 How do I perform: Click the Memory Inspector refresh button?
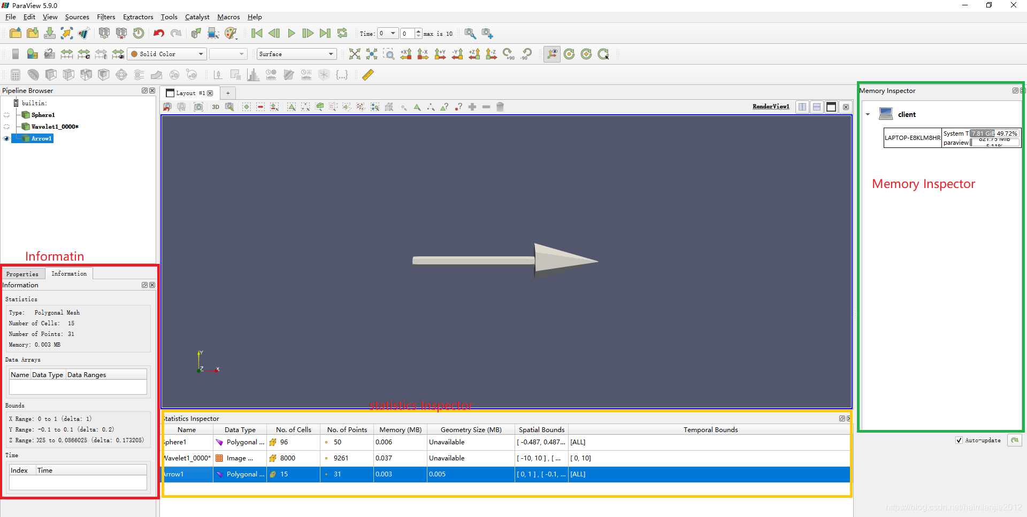click(x=1015, y=440)
